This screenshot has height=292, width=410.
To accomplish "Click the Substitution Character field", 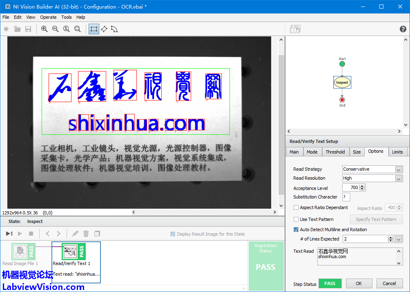I will [x=346, y=197].
